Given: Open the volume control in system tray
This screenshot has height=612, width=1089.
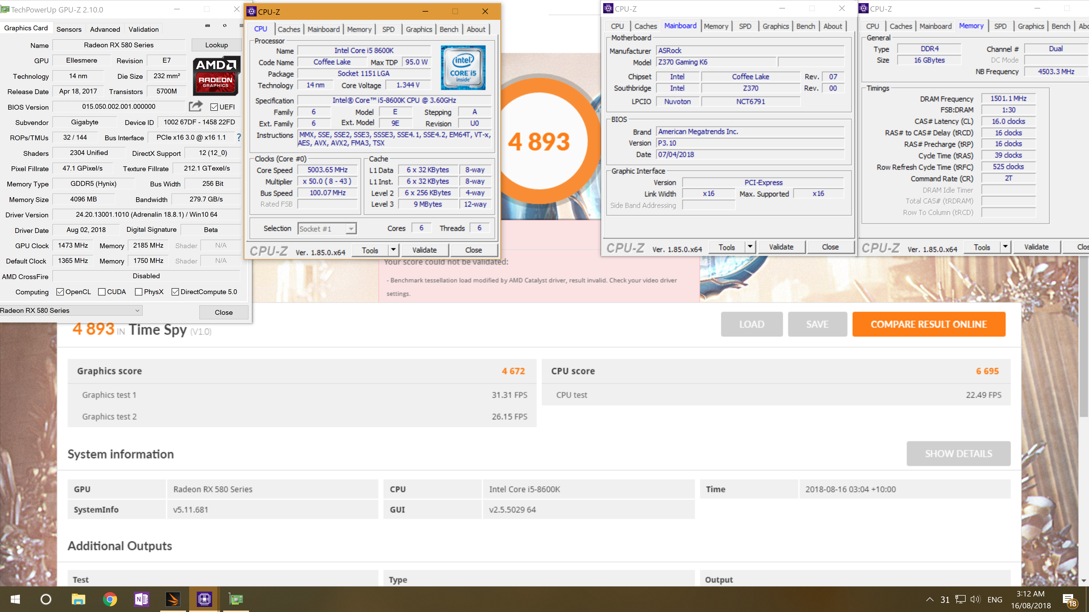Looking at the screenshot, I should click(975, 599).
